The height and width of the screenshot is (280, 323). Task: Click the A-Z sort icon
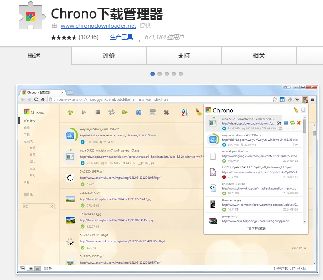(185, 112)
